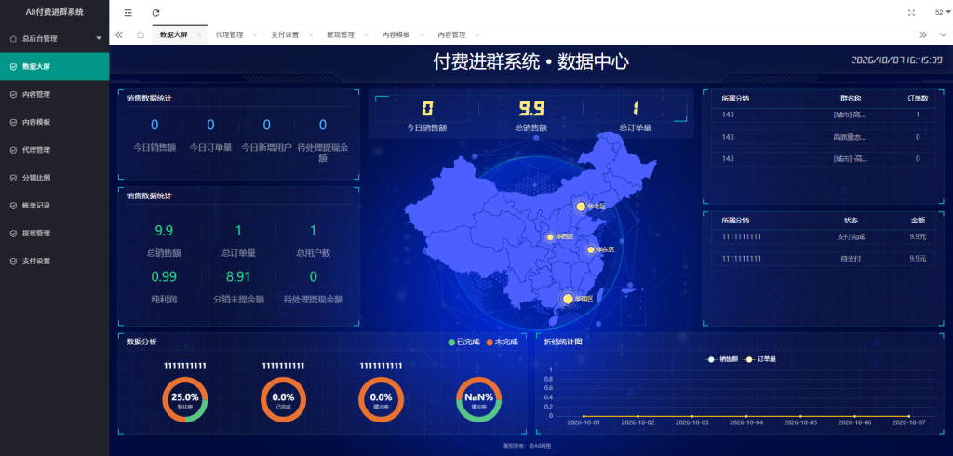Close the 提现管理 tab
Screen dimensions: 953x456
point(366,35)
